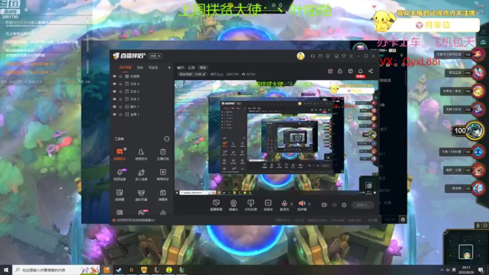Select the 全屏 1 layer row

(142, 114)
